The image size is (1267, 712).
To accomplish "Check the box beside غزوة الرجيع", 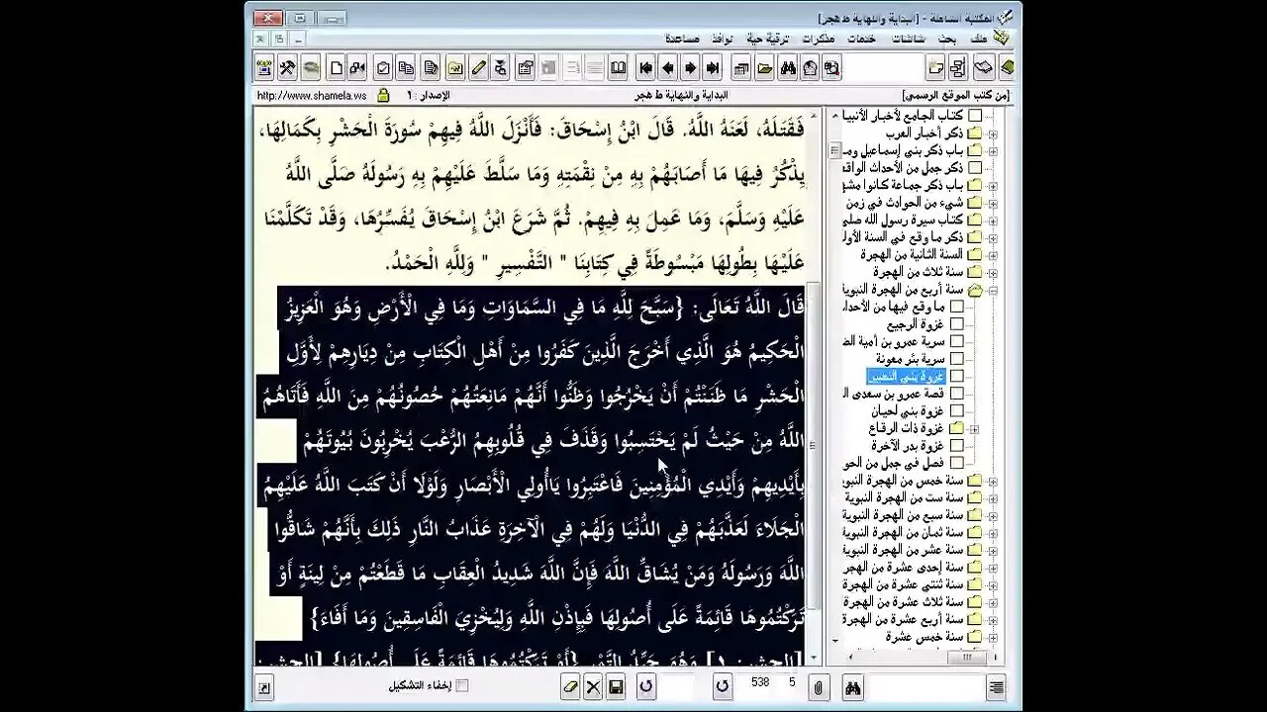I will [x=957, y=324].
